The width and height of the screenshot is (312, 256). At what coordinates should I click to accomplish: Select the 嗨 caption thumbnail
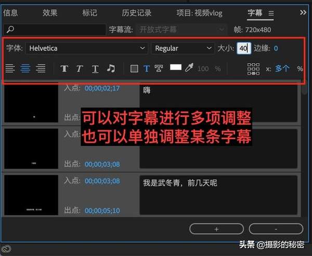coord(31,103)
